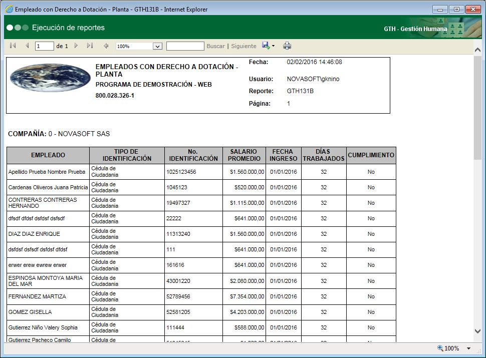Close the report window
Image resolution: width=486 pixels, height=358 pixels.
(x=473, y=10)
